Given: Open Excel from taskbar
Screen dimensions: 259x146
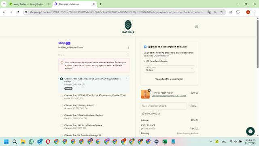Looking at the screenshot, I should point(165,142).
